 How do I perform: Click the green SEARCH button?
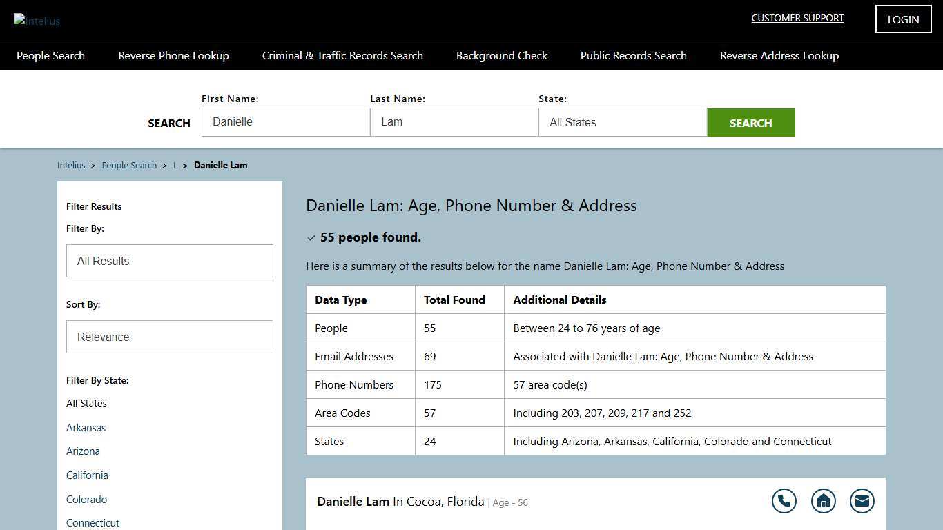pyautogui.click(x=751, y=122)
